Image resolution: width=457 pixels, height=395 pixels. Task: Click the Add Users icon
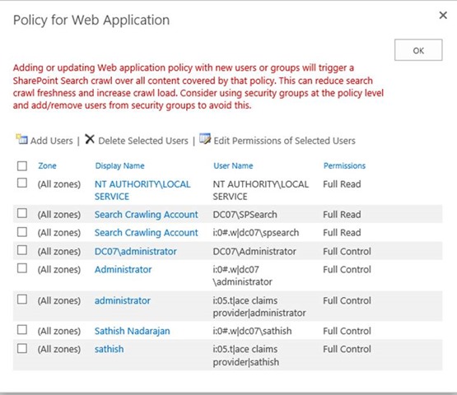tap(21, 139)
